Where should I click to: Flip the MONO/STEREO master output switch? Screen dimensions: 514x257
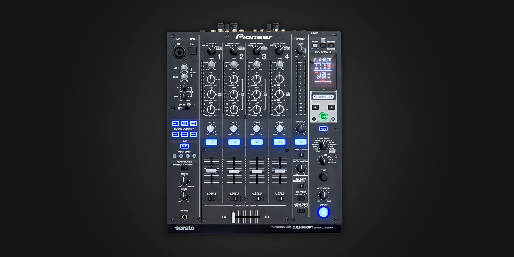tap(301, 155)
